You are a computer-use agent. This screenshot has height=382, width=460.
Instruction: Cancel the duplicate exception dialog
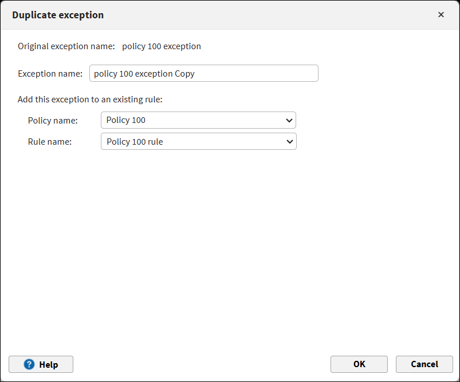tap(424, 364)
